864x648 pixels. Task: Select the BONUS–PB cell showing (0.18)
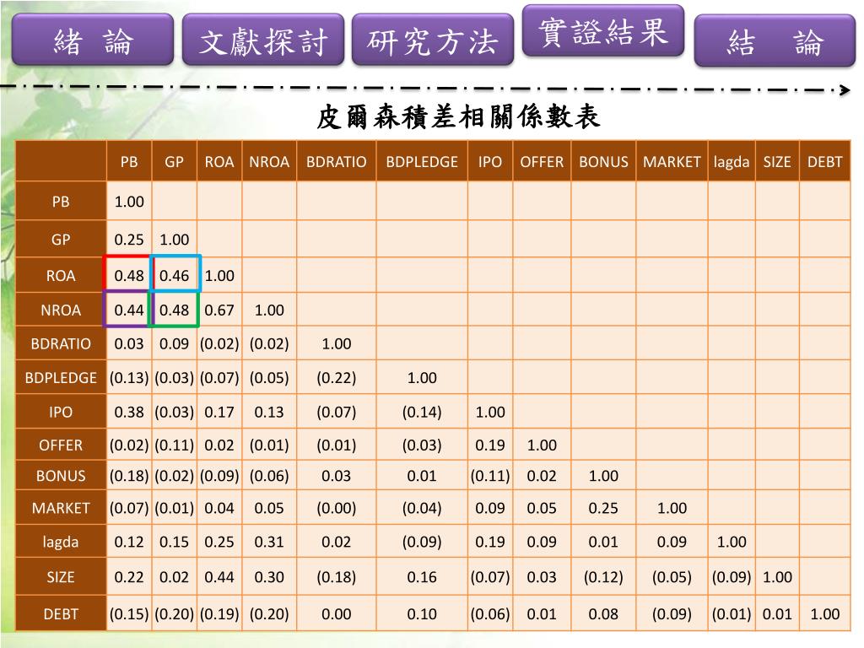(129, 476)
